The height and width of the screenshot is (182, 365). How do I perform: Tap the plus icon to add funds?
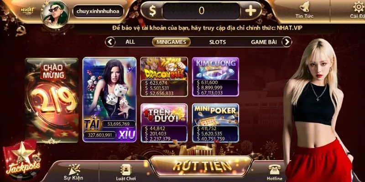pos(250,10)
